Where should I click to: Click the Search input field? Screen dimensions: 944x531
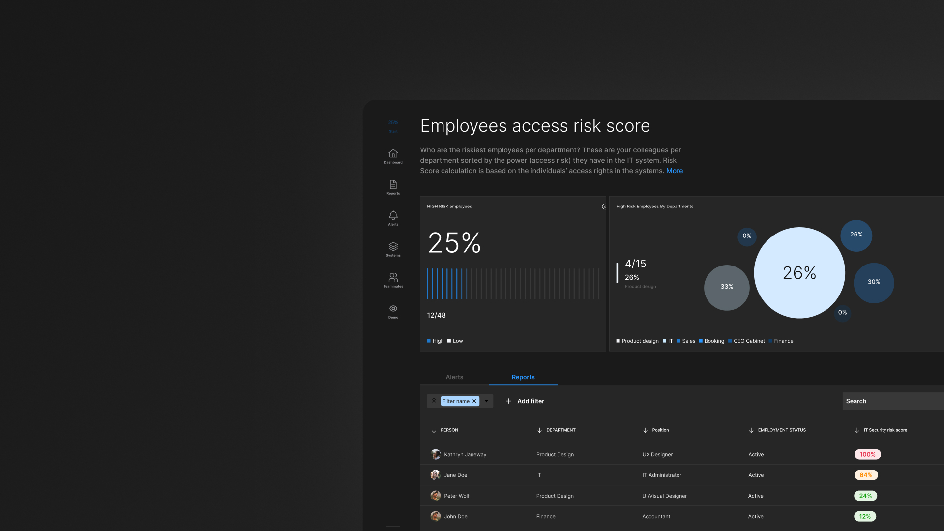(x=892, y=401)
